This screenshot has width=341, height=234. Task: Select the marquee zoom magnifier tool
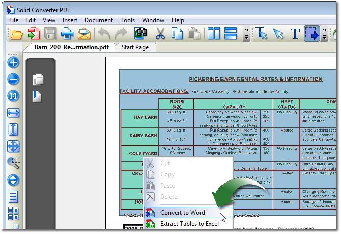pos(13,163)
